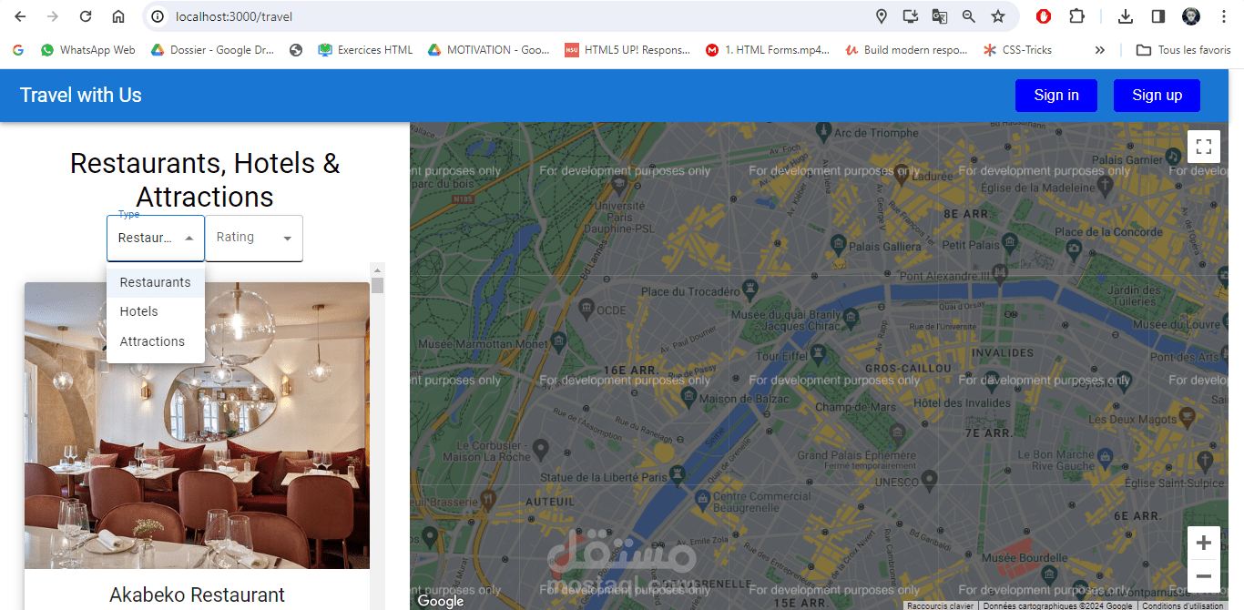Zoom out on the map
The width and height of the screenshot is (1244, 610).
pos(1203,575)
